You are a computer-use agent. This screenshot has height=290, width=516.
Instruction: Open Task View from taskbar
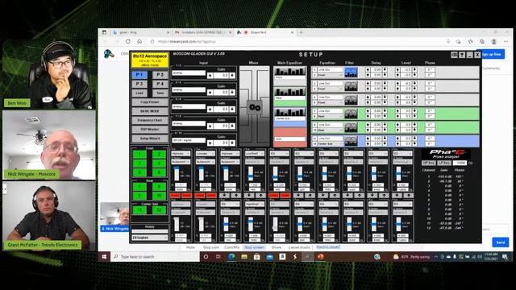pos(218,256)
